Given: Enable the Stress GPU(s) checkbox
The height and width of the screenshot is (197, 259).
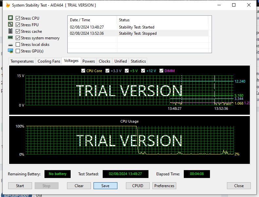Looking at the screenshot, I should click(18, 51).
